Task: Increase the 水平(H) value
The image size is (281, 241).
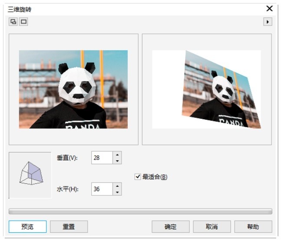Action: point(117,186)
